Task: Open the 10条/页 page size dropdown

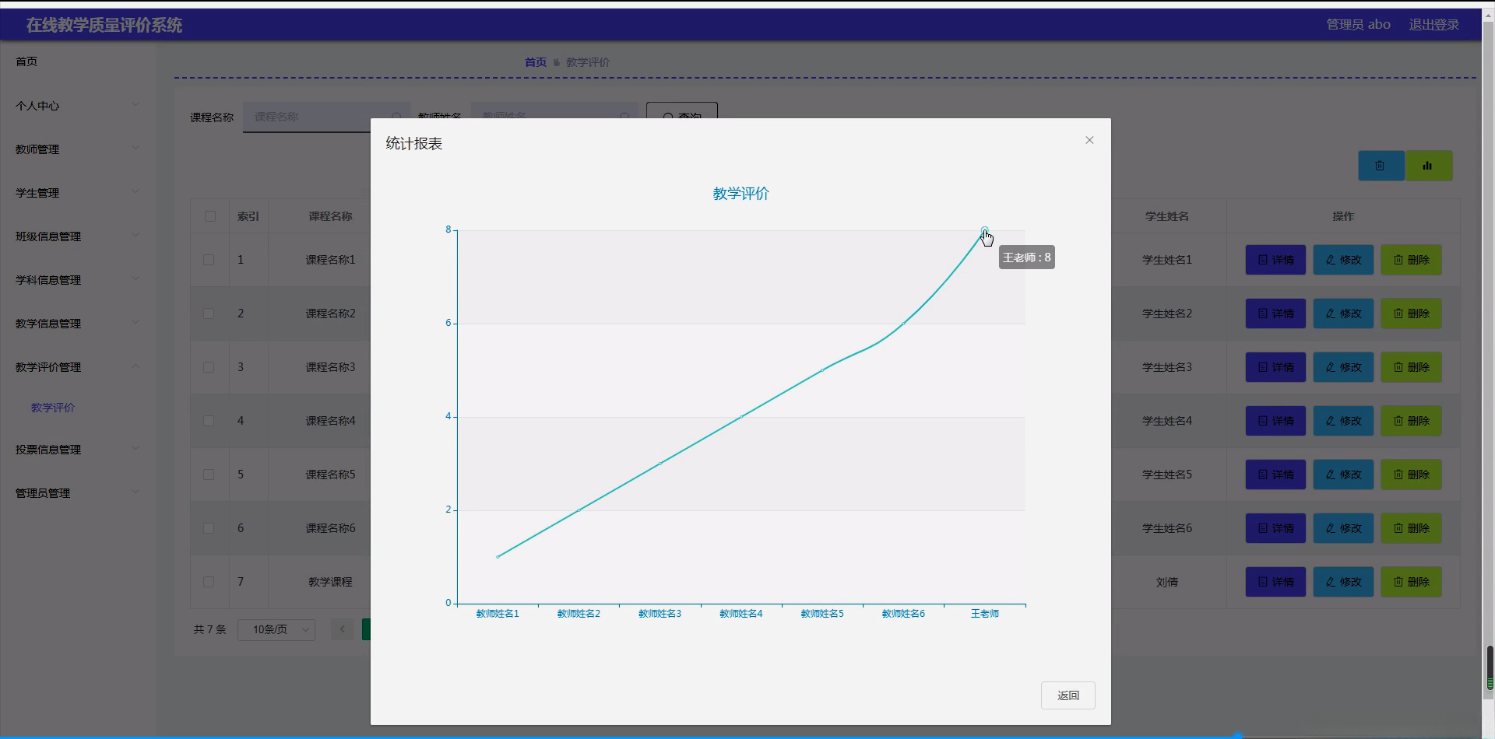Action: tap(276, 629)
